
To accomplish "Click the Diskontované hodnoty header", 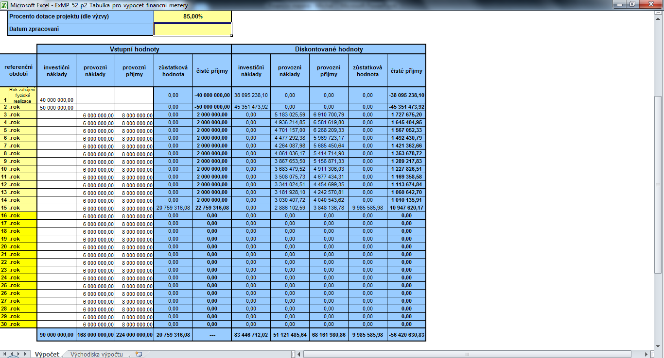I will pos(329,49).
